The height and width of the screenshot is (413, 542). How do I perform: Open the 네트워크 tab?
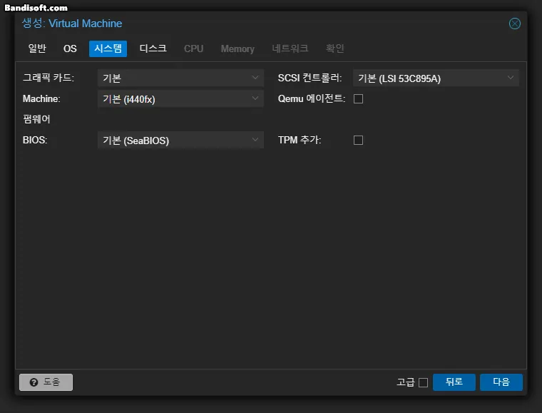point(290,49)
